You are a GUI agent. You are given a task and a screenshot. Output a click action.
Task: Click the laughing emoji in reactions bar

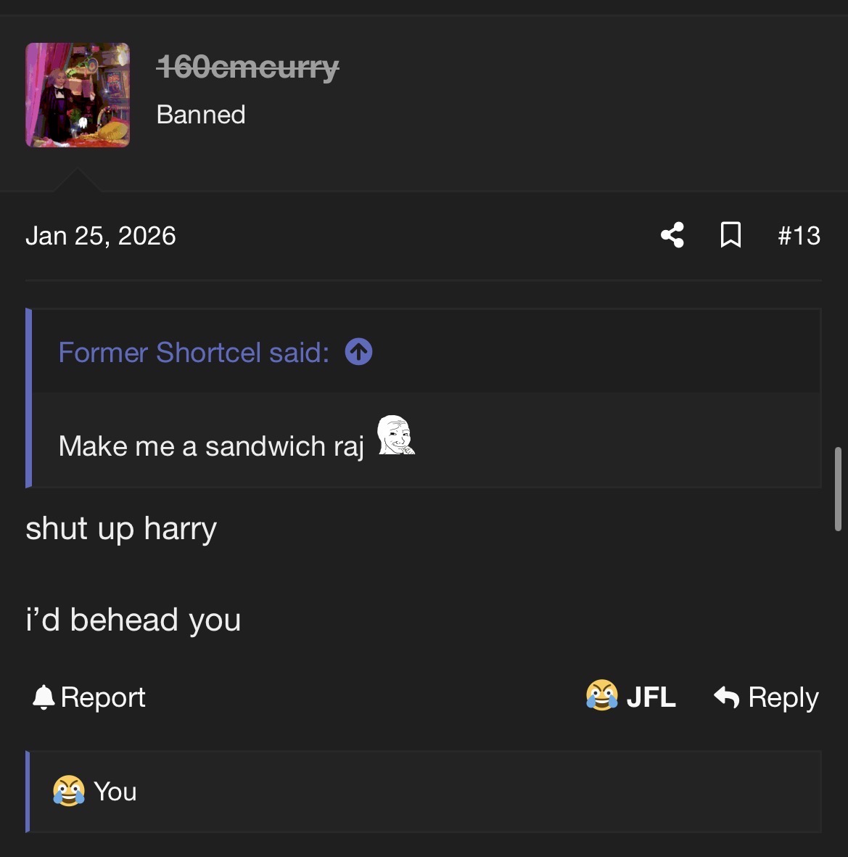(x=68, y=791)
